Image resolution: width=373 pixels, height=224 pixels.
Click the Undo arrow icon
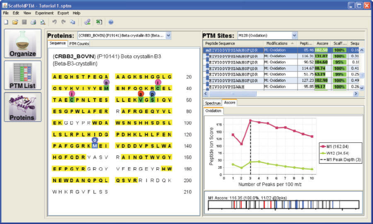[x=54, y=22]
